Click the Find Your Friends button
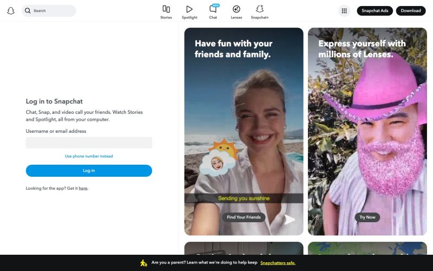The height and width of the screenshot is (271, 433). [244, 217]
